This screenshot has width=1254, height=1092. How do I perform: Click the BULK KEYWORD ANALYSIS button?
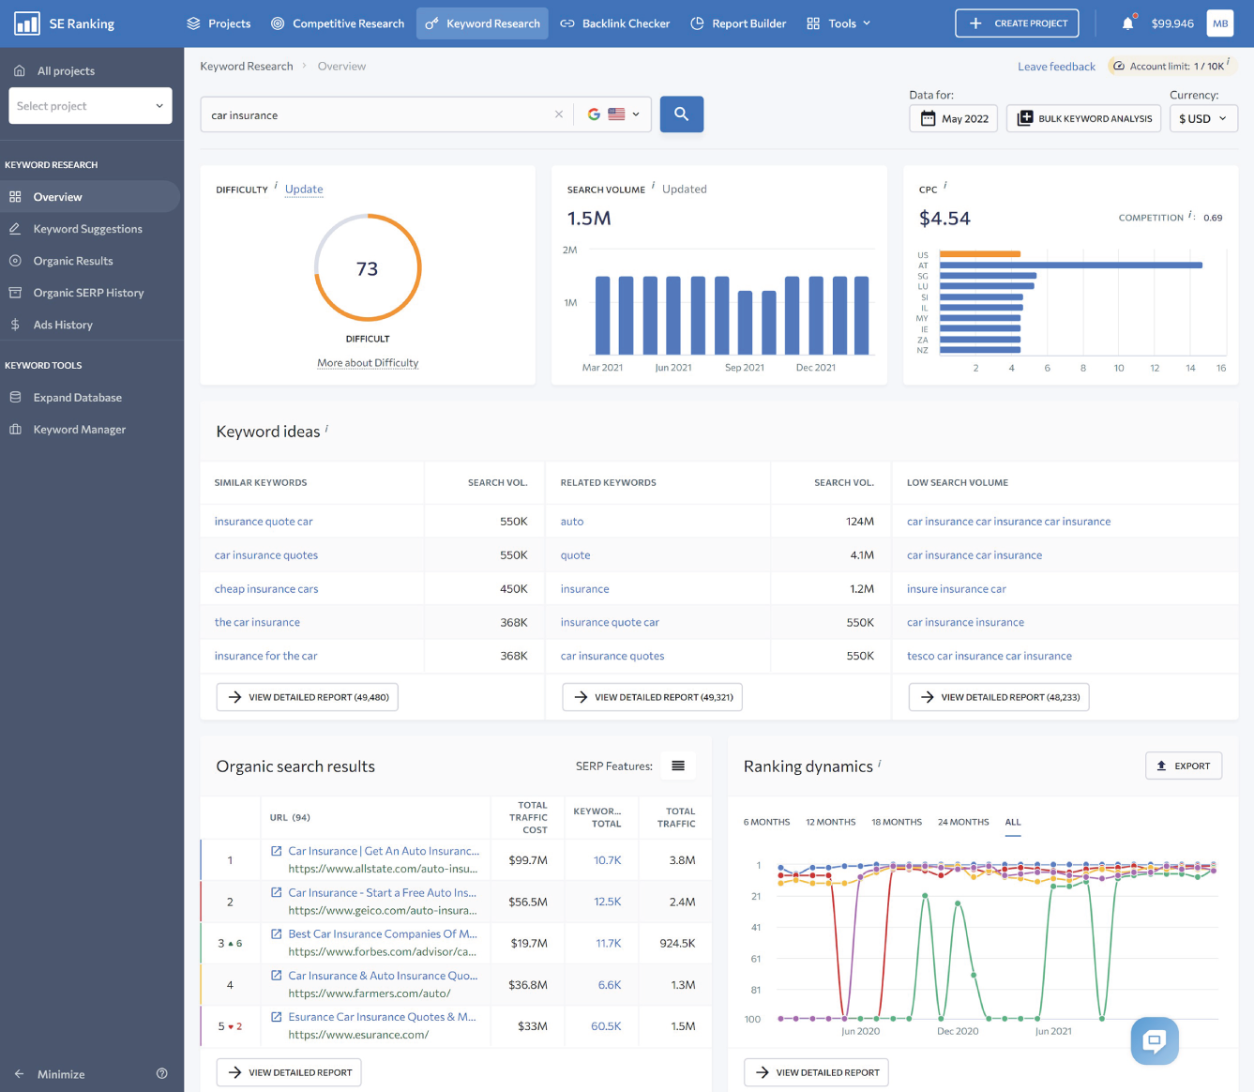click(x=1083, y=118)
